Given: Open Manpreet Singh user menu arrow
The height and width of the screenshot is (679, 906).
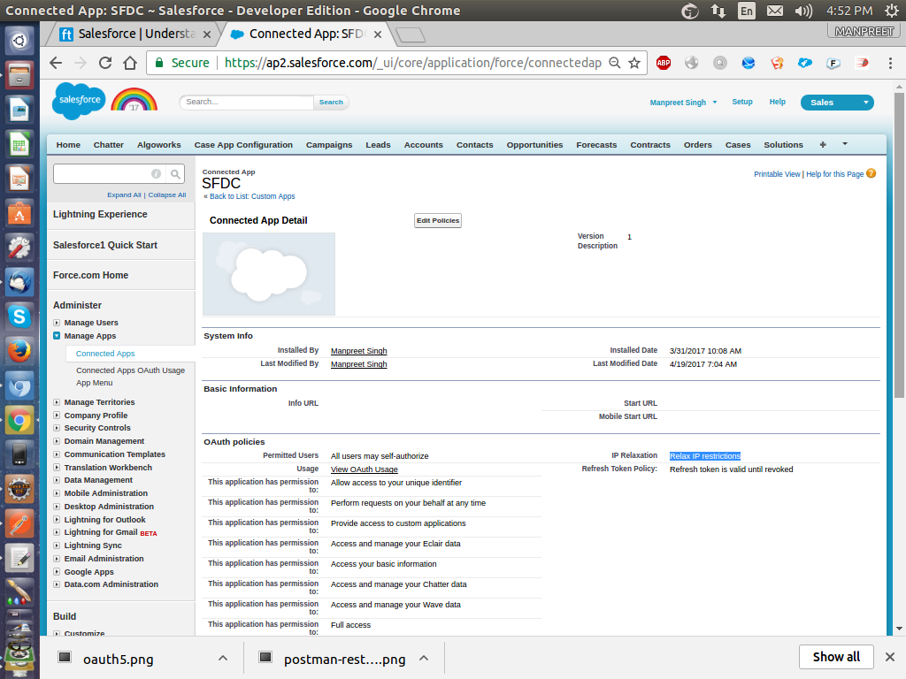Looking at the screenshot, I should click(715, 103).
